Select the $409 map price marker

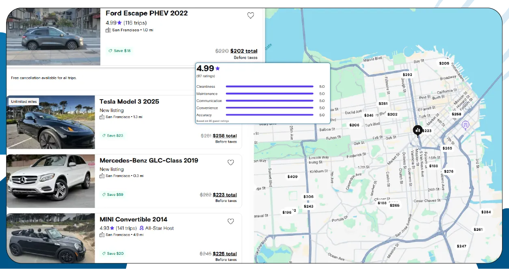(x=292, y=177)
